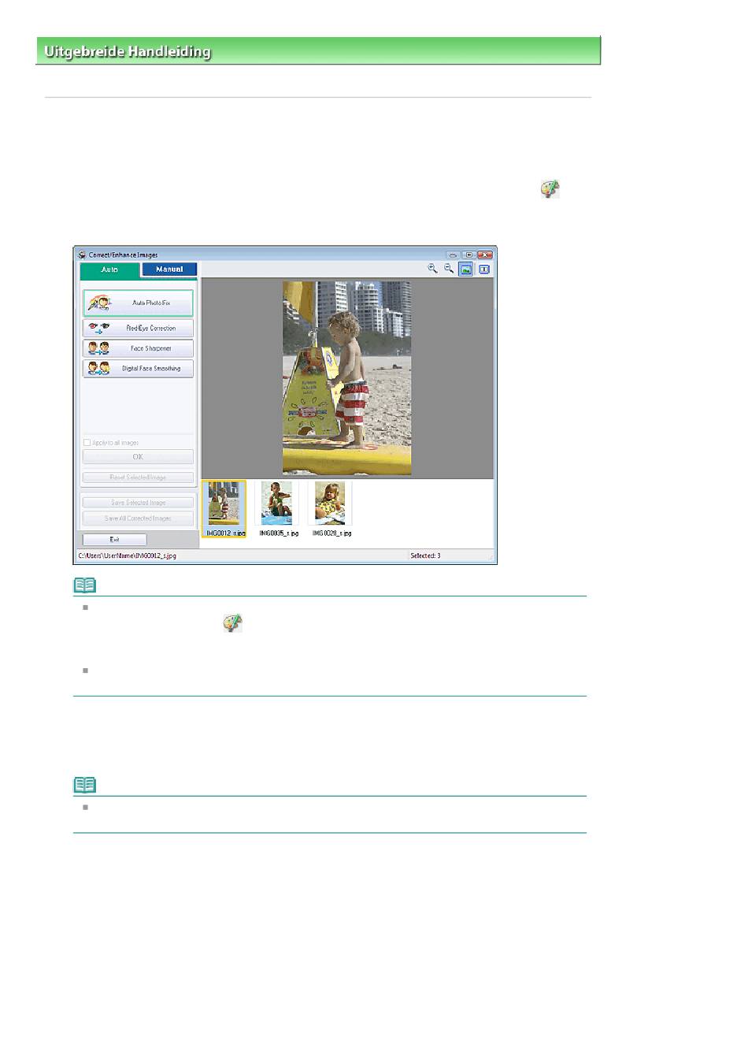Click Auto Photo Fix button
Image resolution: width=748 pixels, height=1059 pixels.
[138, 303]
